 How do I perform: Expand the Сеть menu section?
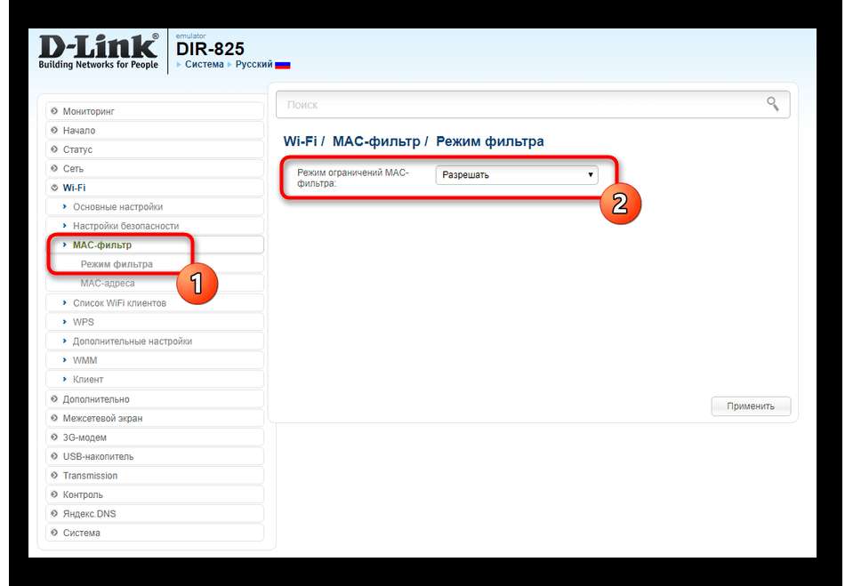pos(155,169)
